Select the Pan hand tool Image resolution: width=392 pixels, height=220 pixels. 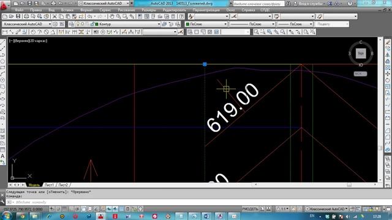coord(111,16)
